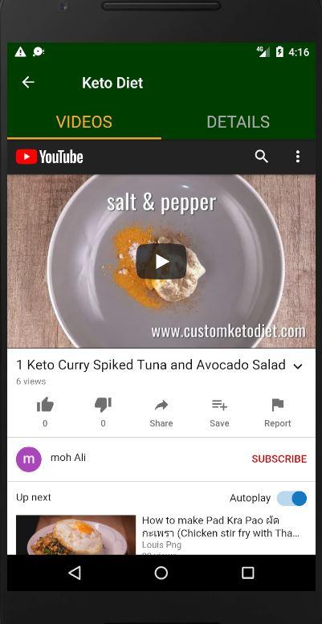Viewport: 322px width, 624px height.
Task: Open Android recent apps square button
Action: 247,573
